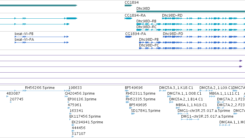This screenshot has width=245, height=138.
Task: Click the 475961 feature label
Action: 75,105
